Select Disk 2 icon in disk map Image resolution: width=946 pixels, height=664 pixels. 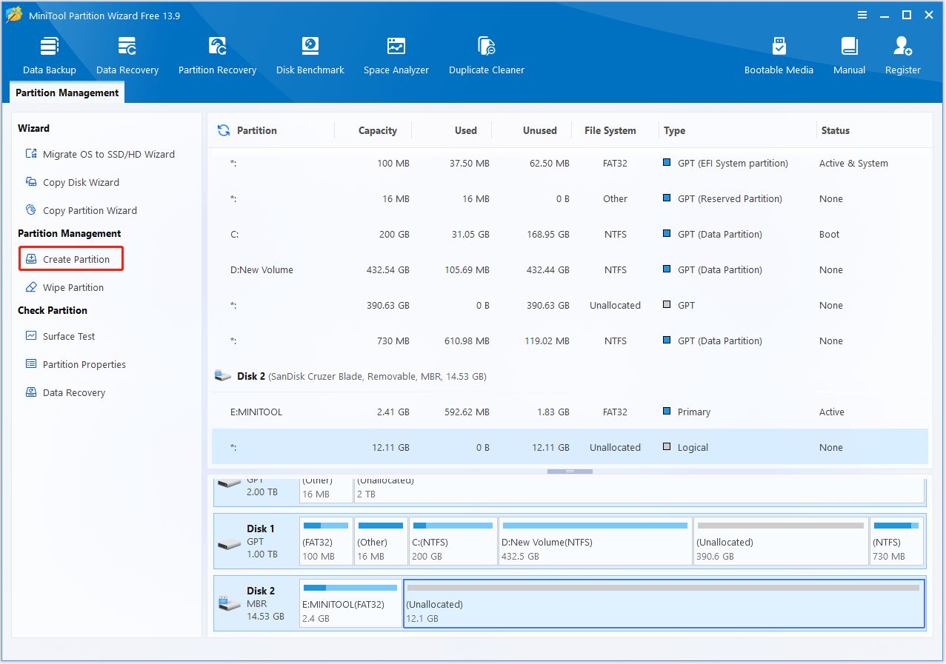[x=229, y=603]
